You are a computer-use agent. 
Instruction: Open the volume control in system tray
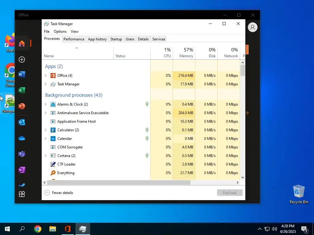coord(274,229)
